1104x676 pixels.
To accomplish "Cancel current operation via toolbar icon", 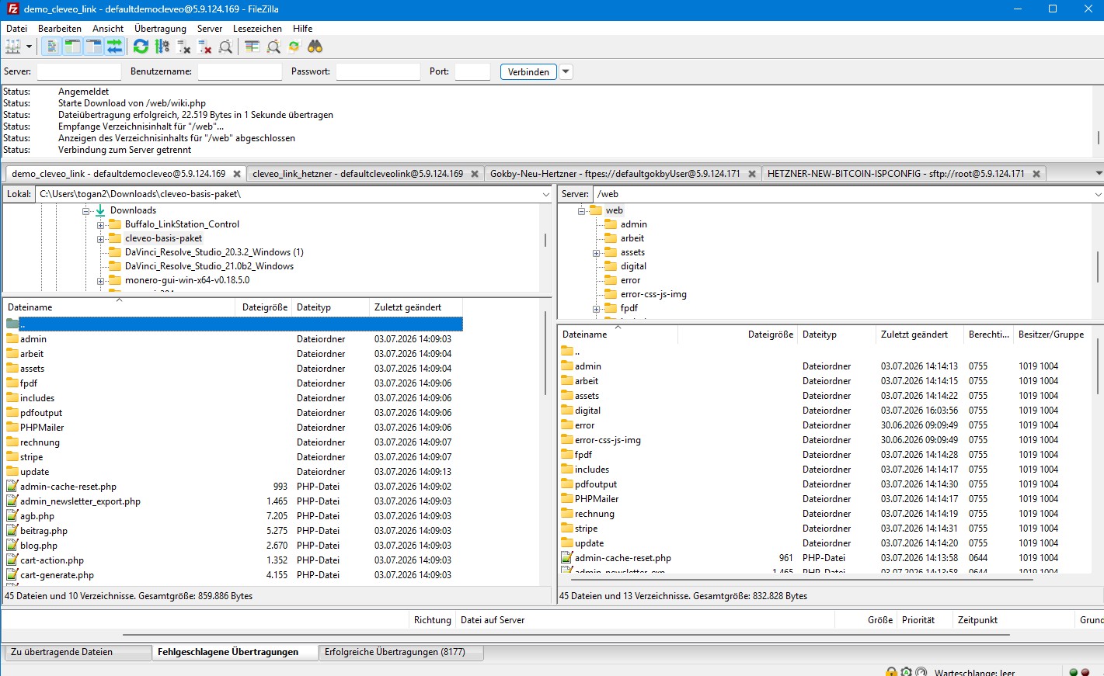I will click(183, 47).
